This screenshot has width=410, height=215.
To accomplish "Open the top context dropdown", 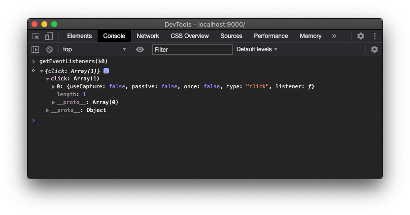I will click(94, 49).
